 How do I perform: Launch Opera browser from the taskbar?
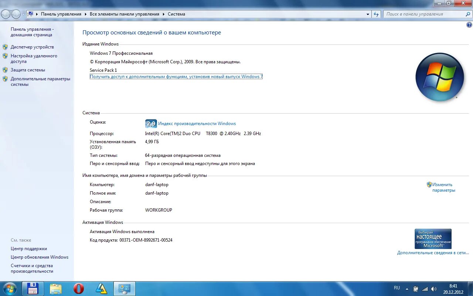tap(79, 289)
